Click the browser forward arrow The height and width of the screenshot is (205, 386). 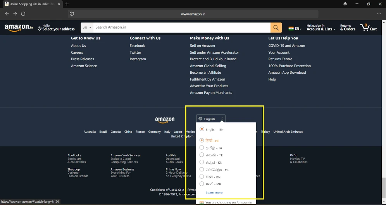[x=15, y=14]
